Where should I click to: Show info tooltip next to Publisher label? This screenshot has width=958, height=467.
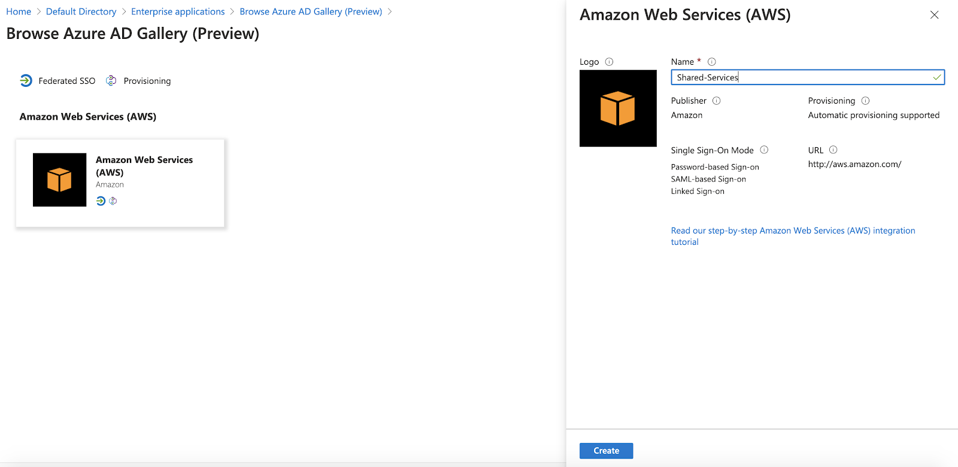(x=716, y=101)
